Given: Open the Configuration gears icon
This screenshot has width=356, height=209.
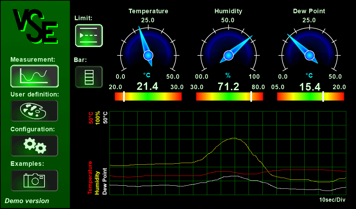Looking at the screenshot, I should tap(34, 146).
